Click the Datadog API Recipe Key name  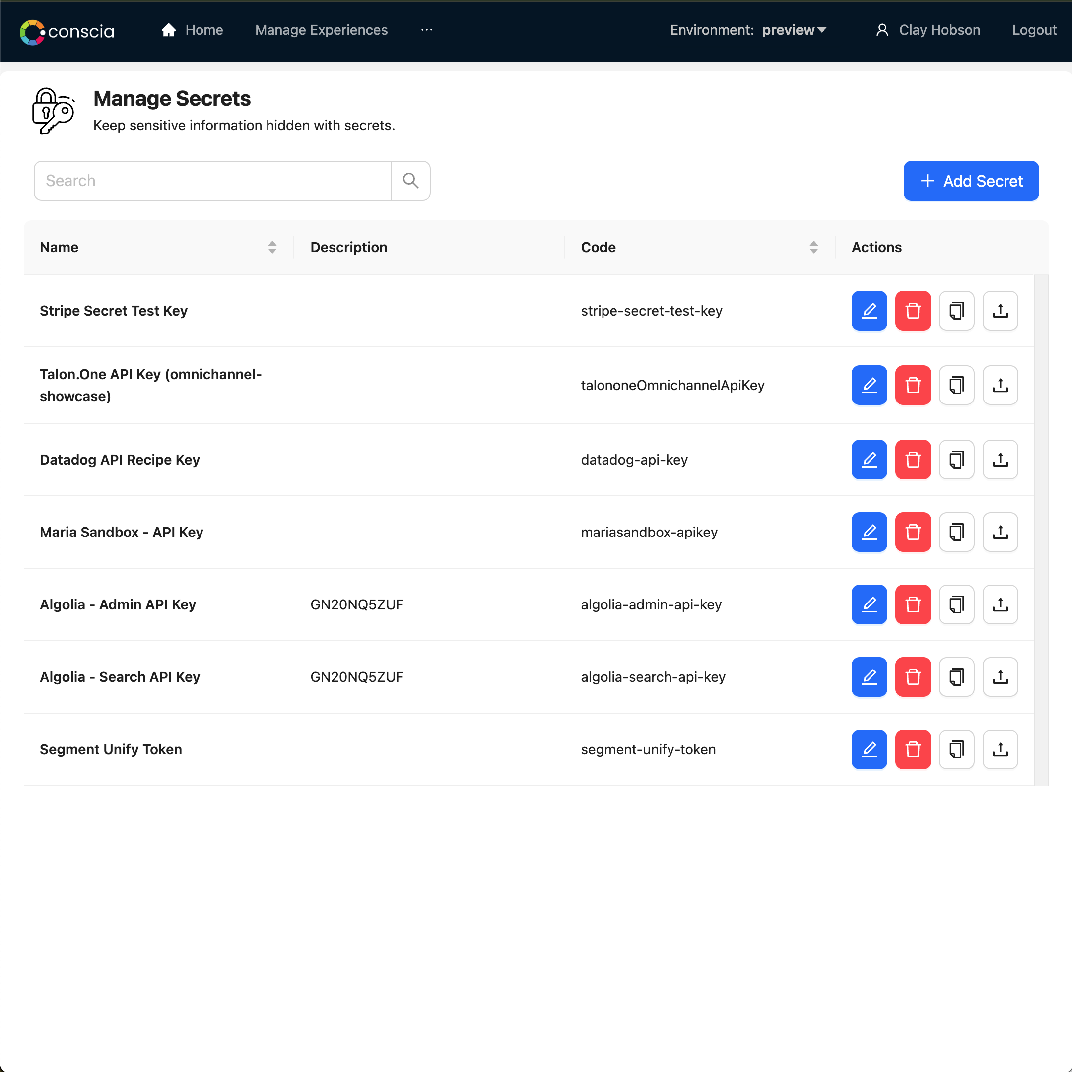pyautogui.click(x=120, y=460)
